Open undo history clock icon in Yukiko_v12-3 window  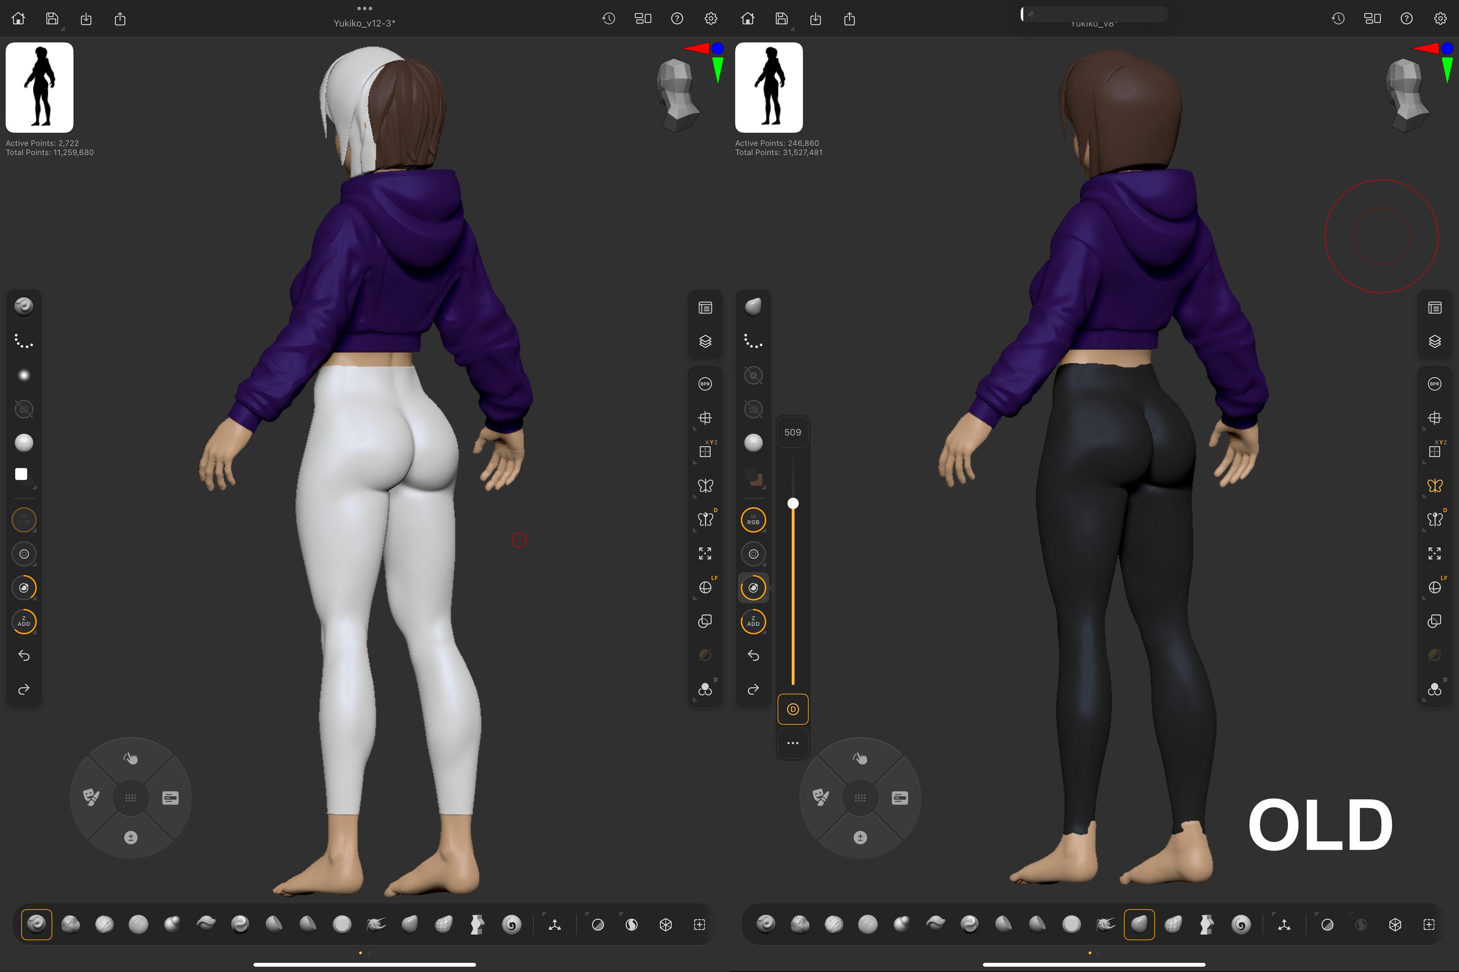click(x=609, y=19)
